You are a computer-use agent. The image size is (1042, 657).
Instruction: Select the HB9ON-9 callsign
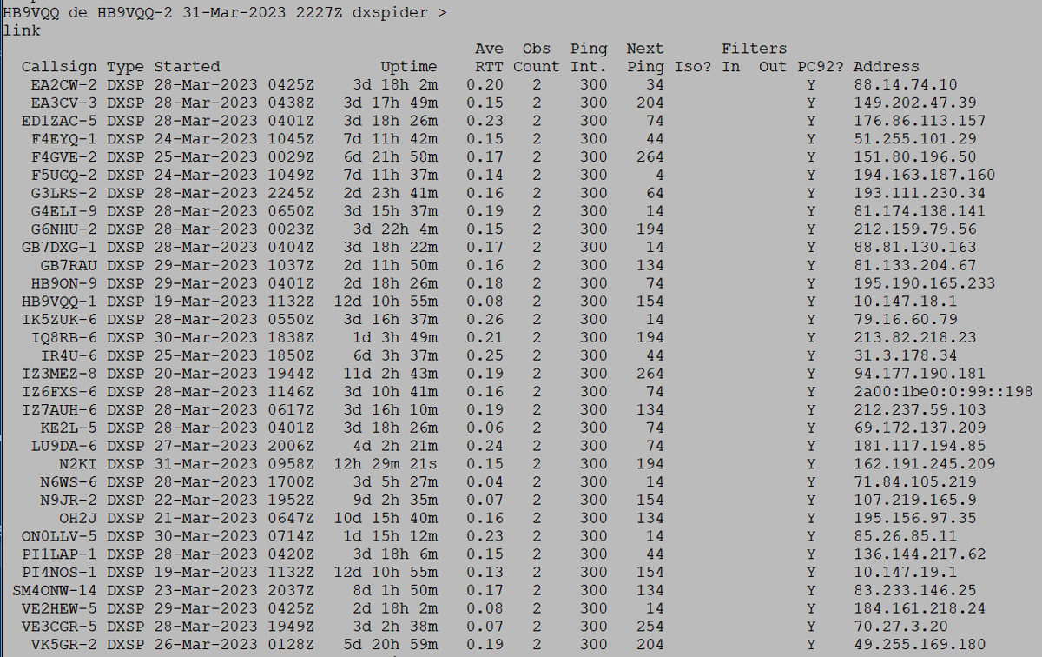point(64,283)
